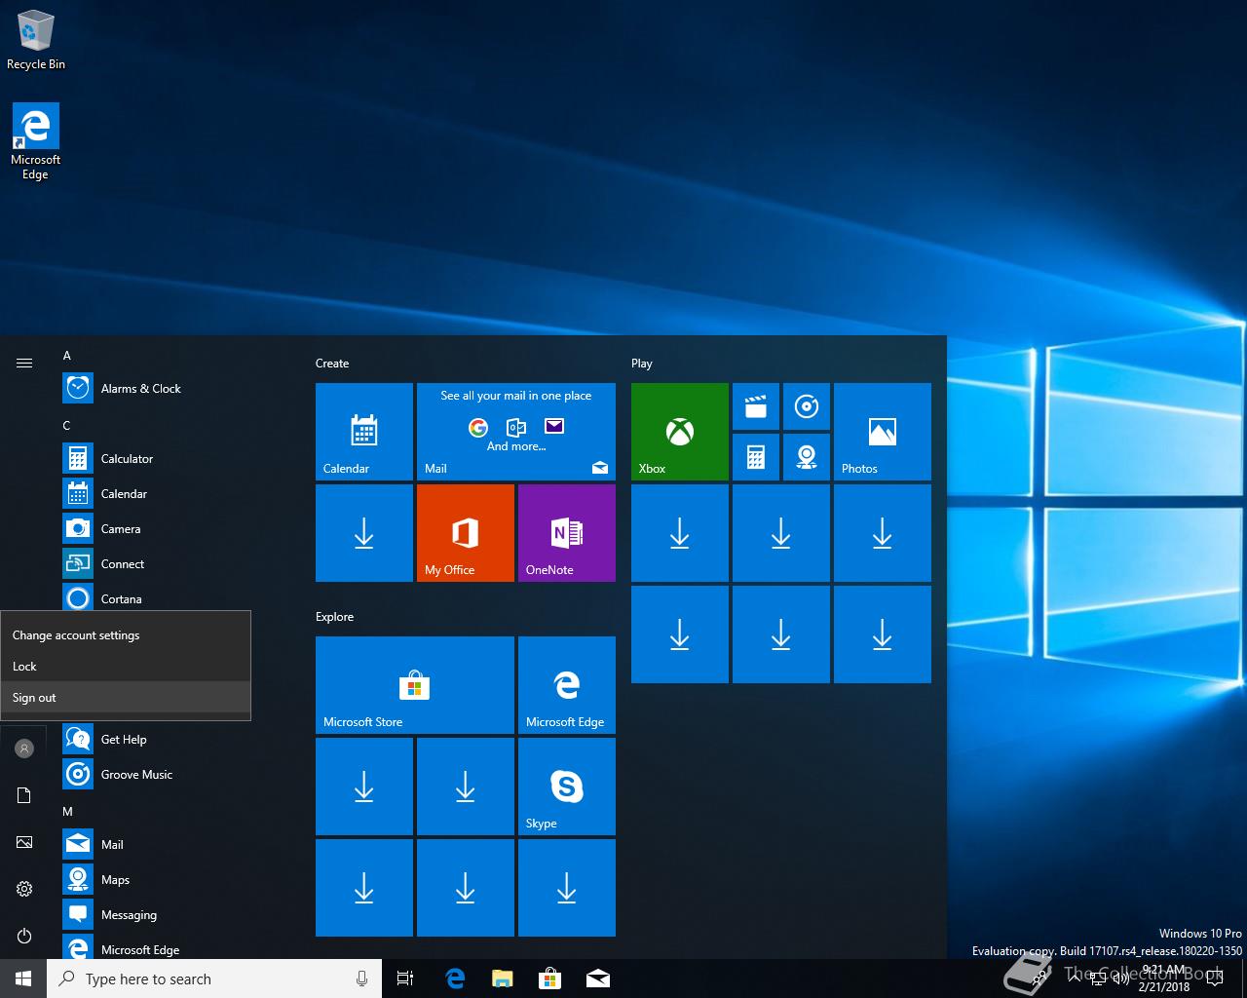Screen dimensions: 1247x998
Task: Click the Create group header
Action: (x=332, y=364)
